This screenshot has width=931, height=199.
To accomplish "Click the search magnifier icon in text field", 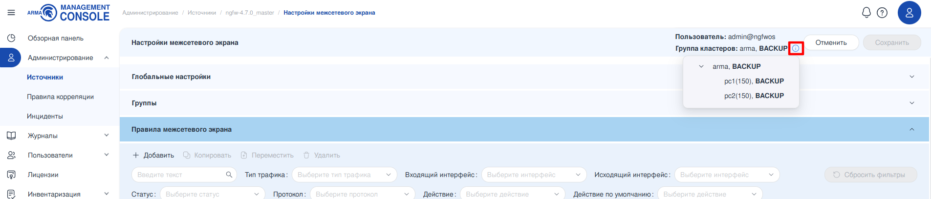I will pos(229,175).
